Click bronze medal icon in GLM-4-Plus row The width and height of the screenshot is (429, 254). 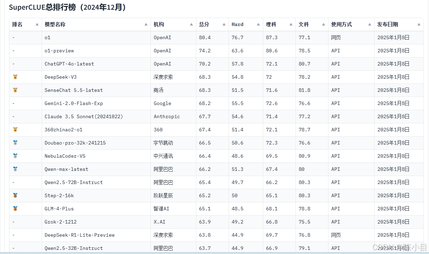coord(15,209)
